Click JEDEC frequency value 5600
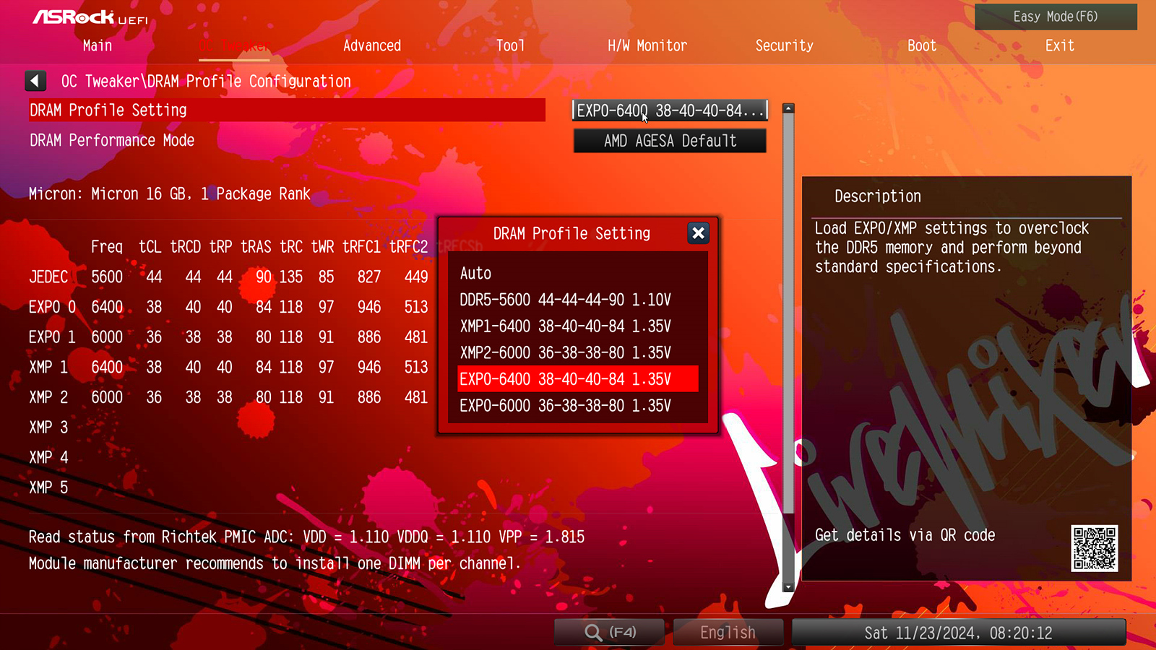1156x650 pixels. click(x=107, y=277)
